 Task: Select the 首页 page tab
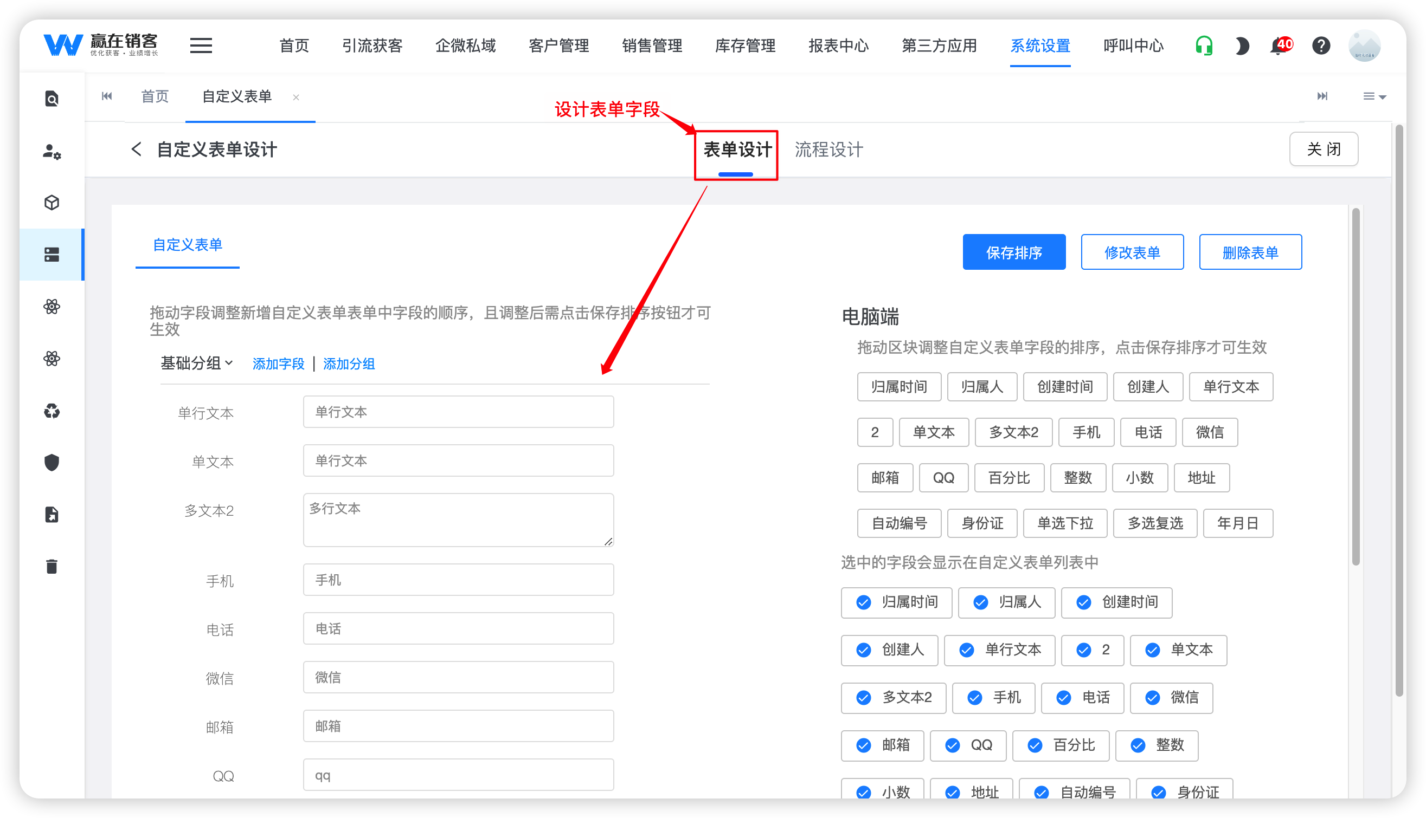point(155,96)
